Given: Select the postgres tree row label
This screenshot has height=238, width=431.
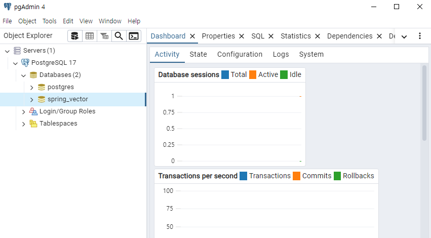Looking at the screenshot, I should 60,87.
